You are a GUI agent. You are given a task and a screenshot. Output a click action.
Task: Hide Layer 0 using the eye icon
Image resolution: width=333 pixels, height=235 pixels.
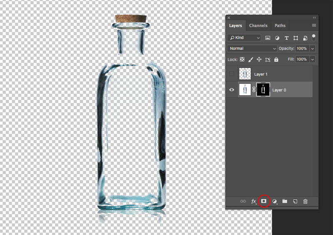(x=232, y=90)
